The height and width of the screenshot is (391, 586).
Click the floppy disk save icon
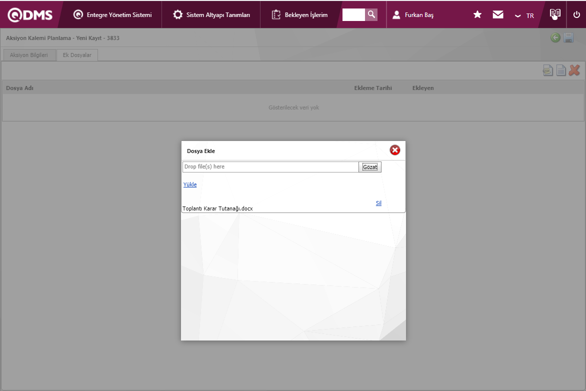pyautogui.click(x=568, y=38)
